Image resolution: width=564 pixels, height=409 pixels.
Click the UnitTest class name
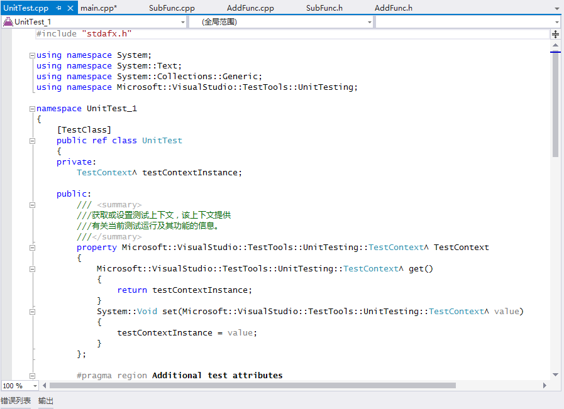pyautogui.click(x=162, y=141)
